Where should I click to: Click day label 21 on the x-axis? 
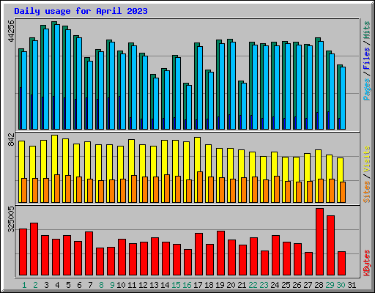242,285
